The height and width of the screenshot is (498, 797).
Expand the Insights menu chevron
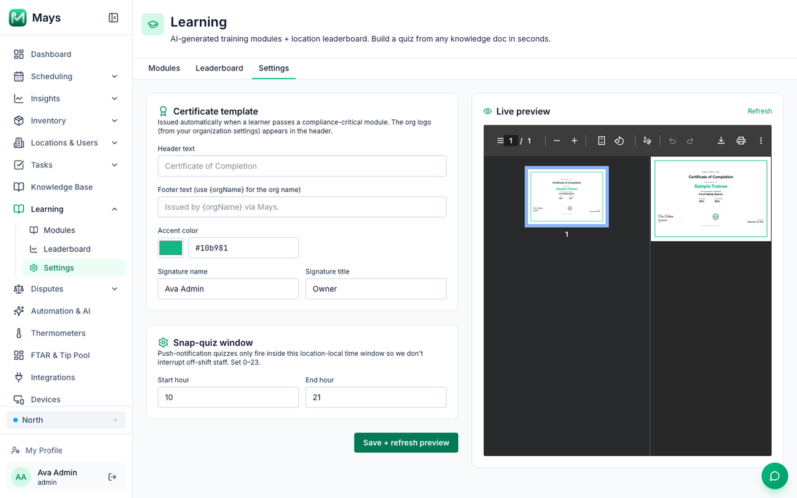click(x=114, y=98)
